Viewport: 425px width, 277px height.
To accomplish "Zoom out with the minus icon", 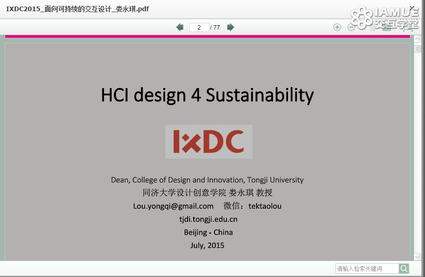I will tap(351, 27).
